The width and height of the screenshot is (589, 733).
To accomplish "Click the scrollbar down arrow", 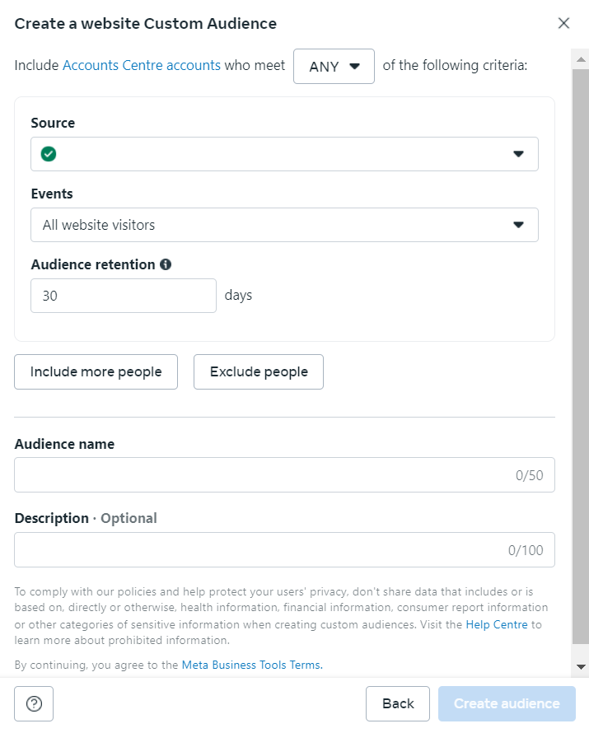I will point(581,667).
